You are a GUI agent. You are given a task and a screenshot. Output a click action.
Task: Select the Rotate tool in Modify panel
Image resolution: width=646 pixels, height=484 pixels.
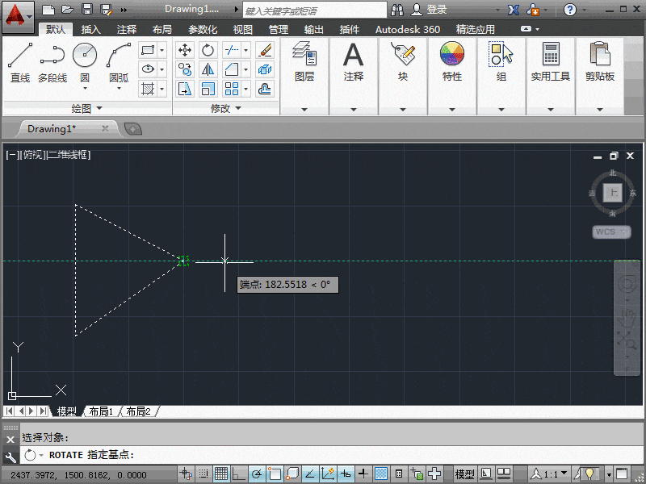pos(208,50)
